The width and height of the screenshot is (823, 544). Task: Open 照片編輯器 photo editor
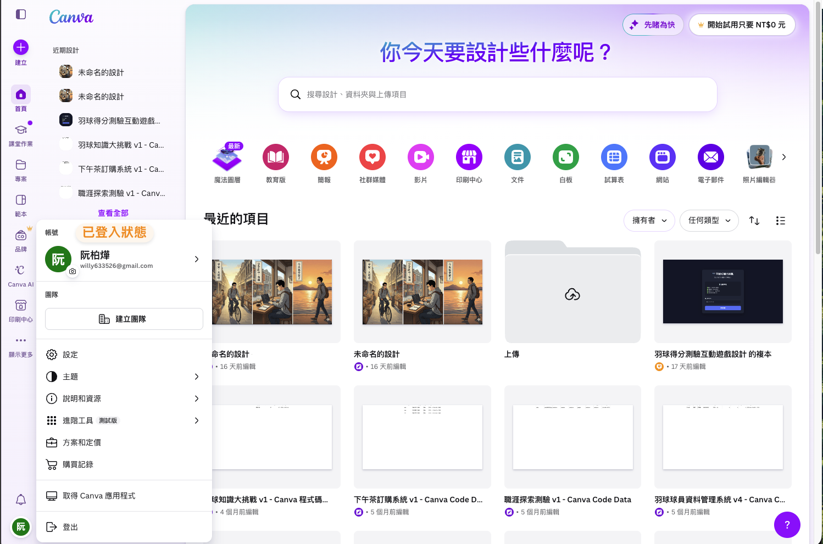click(759, 162)
